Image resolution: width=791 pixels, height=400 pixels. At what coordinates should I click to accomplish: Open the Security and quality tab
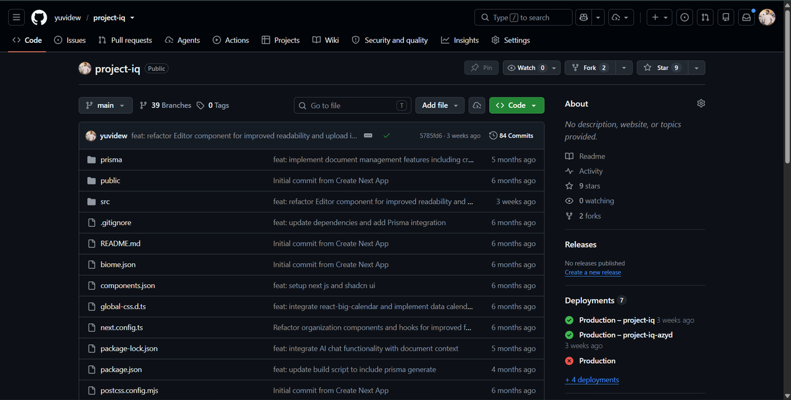point(390,40)
